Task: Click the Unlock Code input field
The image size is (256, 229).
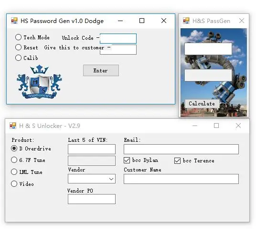Action: coord(118,38)
